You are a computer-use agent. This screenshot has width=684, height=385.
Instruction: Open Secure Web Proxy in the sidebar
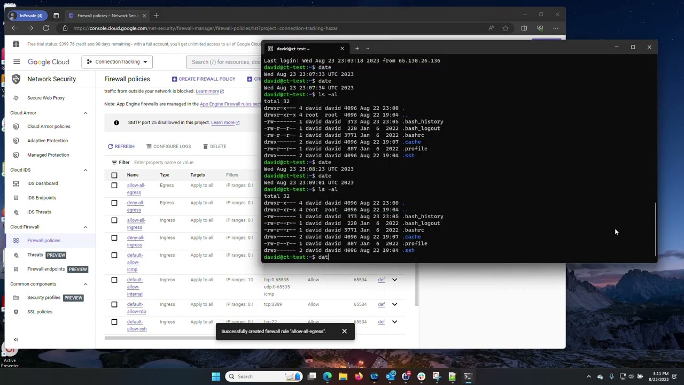46,98
